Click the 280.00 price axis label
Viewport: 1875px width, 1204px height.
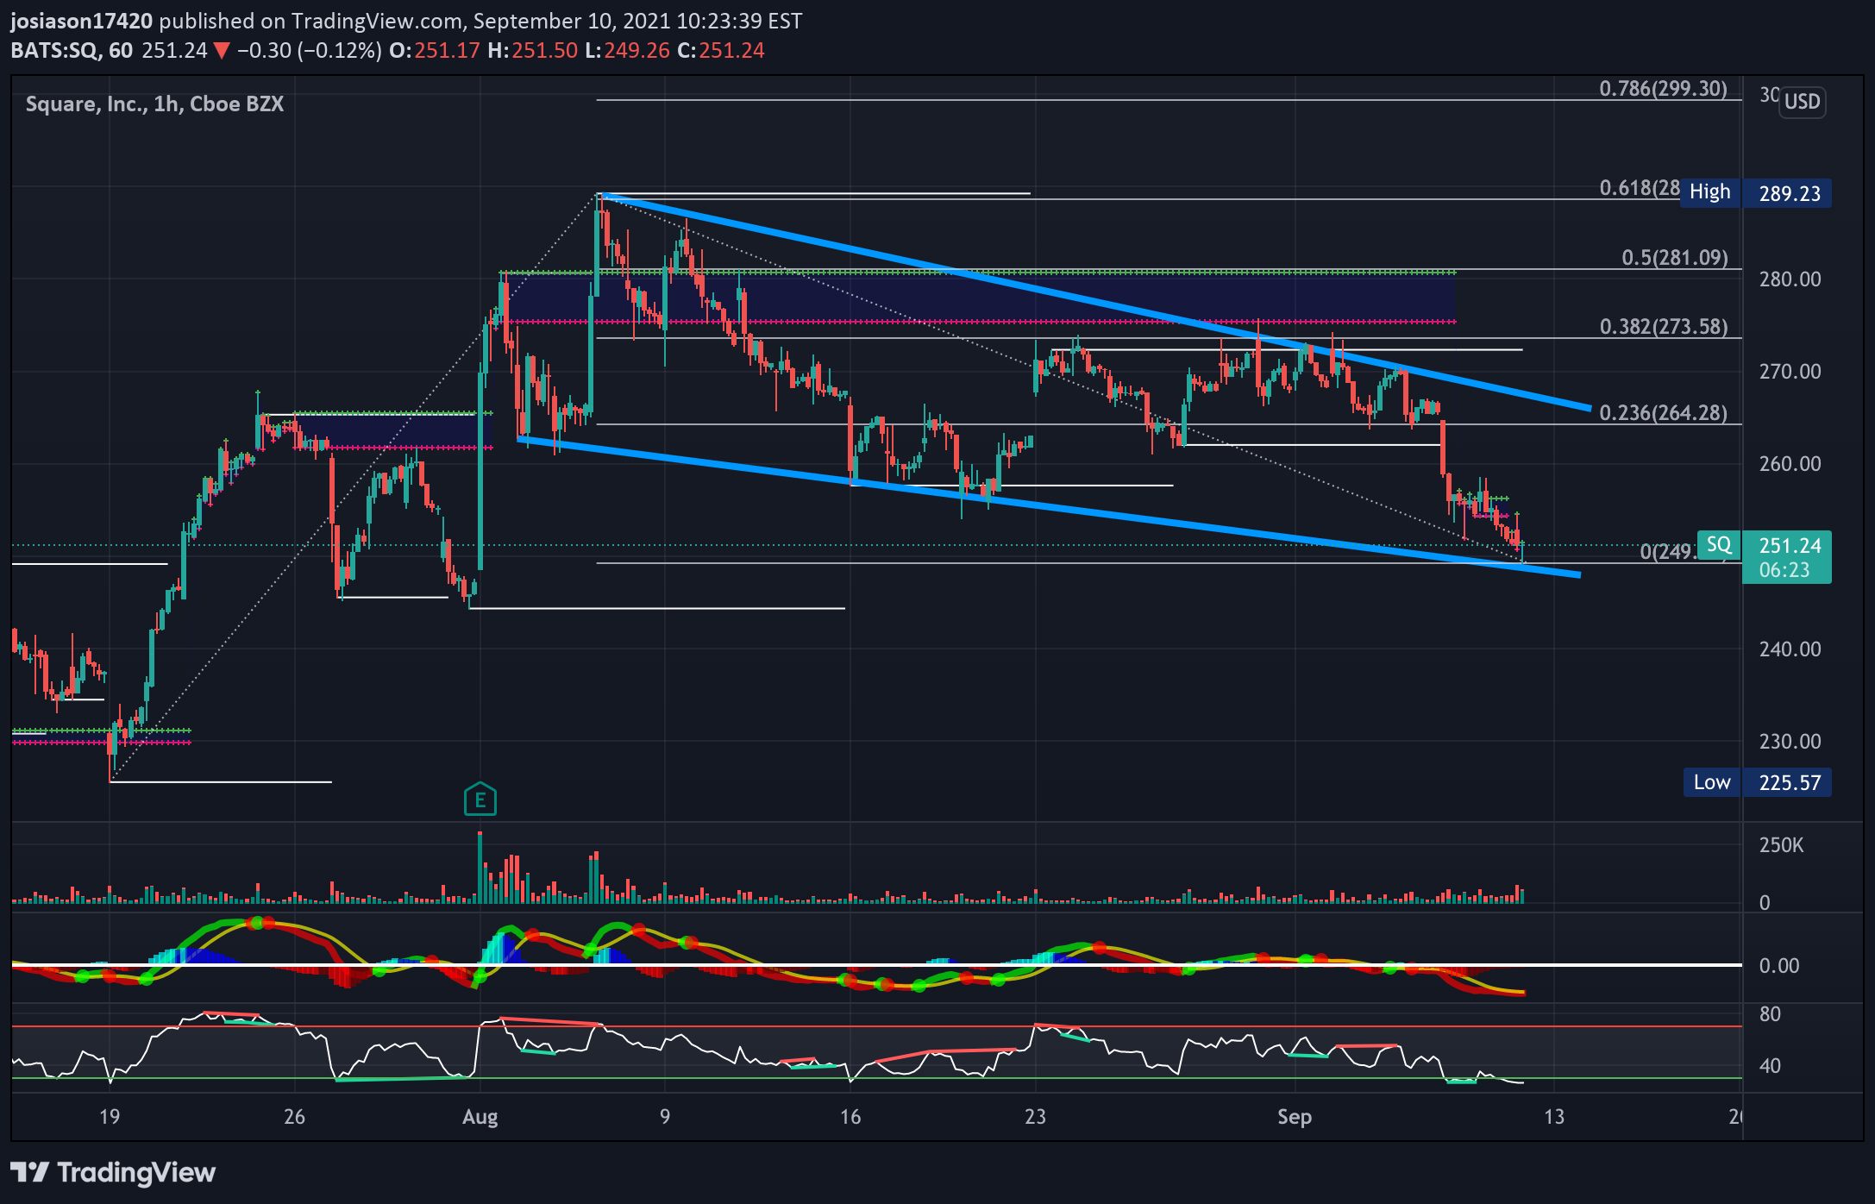[1790, 279]
